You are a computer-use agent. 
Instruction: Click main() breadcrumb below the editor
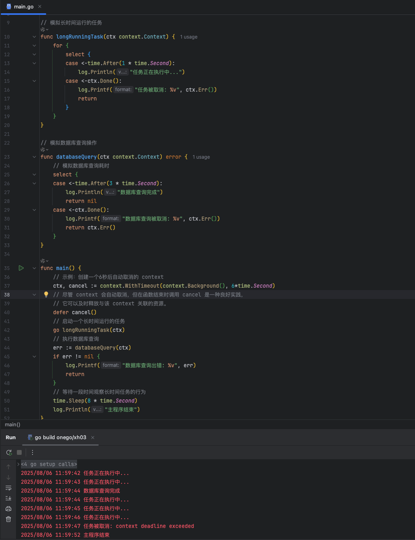coord(12,424)
